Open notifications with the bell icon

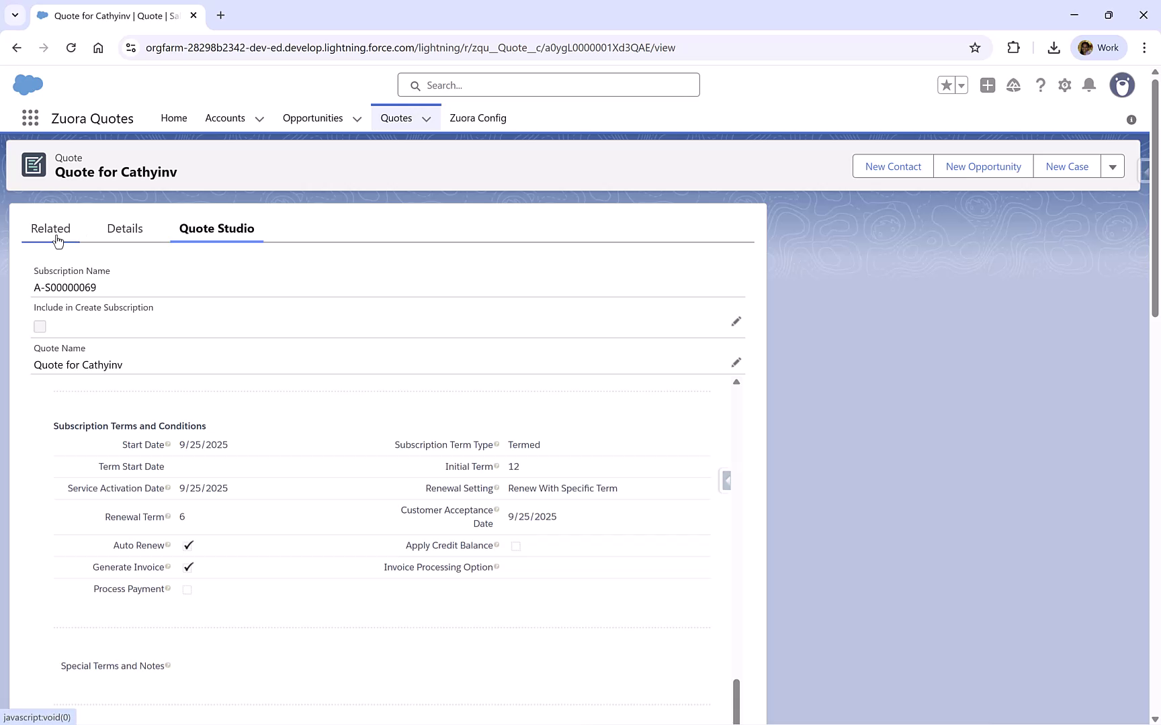1089,85
